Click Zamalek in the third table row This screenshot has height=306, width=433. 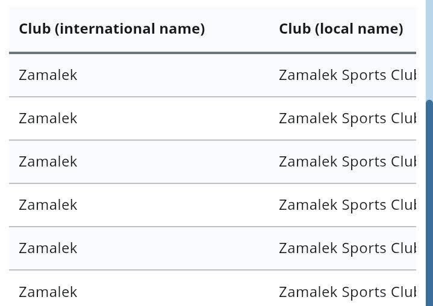pos(48,162)
